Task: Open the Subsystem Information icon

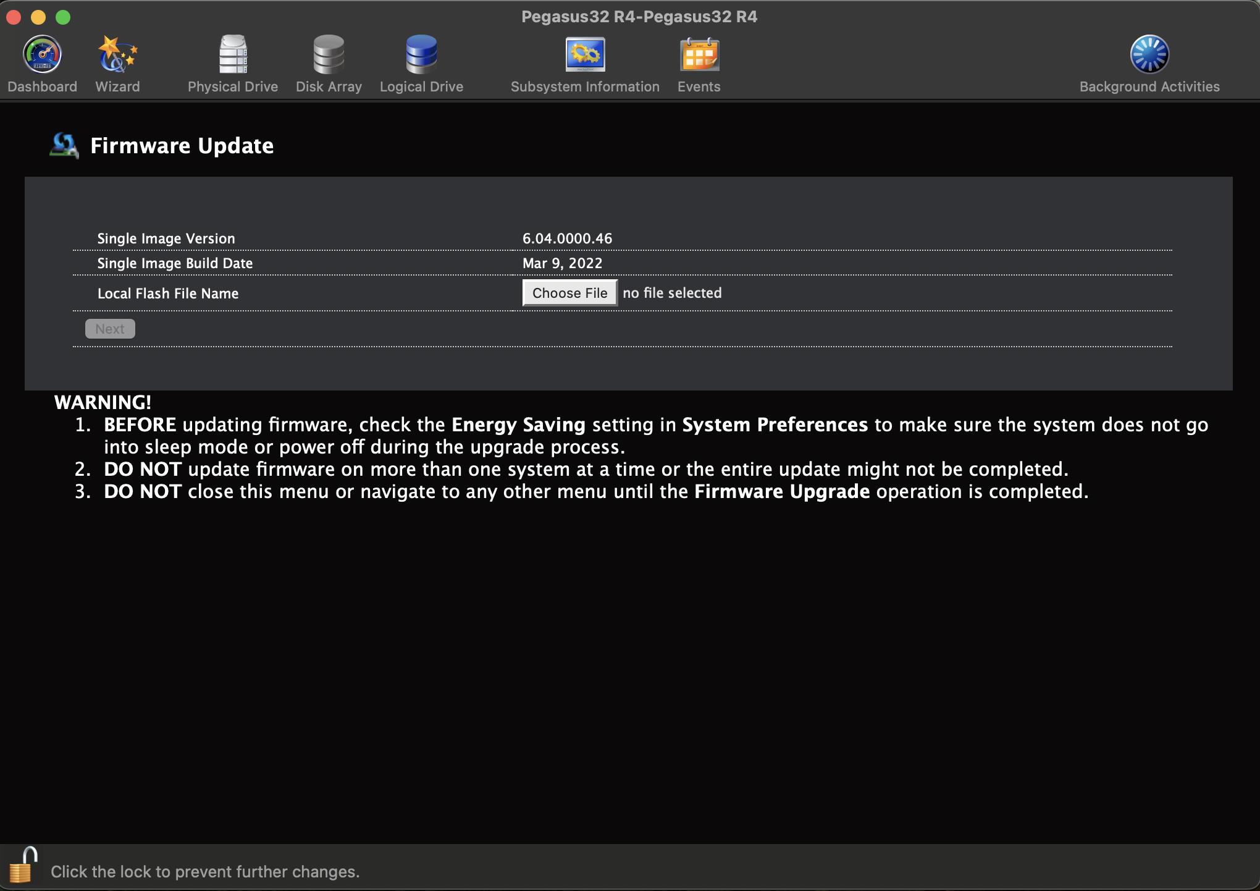Action: (585, 54)
